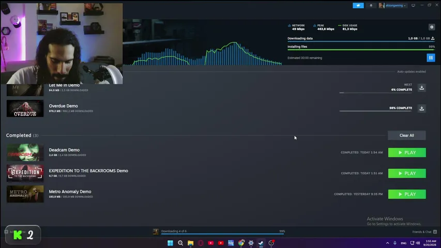Open Windows taskbar search

click(180, 243)
